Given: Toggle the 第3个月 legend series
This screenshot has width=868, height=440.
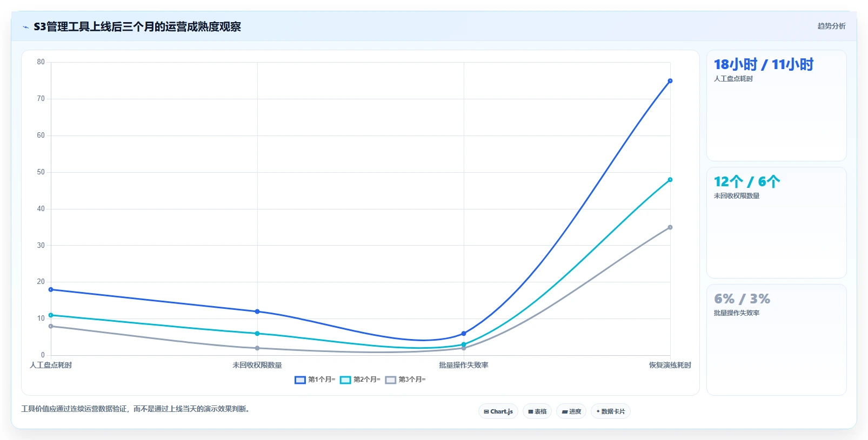Looking at the screenshot, I should (x=405, y=380).
